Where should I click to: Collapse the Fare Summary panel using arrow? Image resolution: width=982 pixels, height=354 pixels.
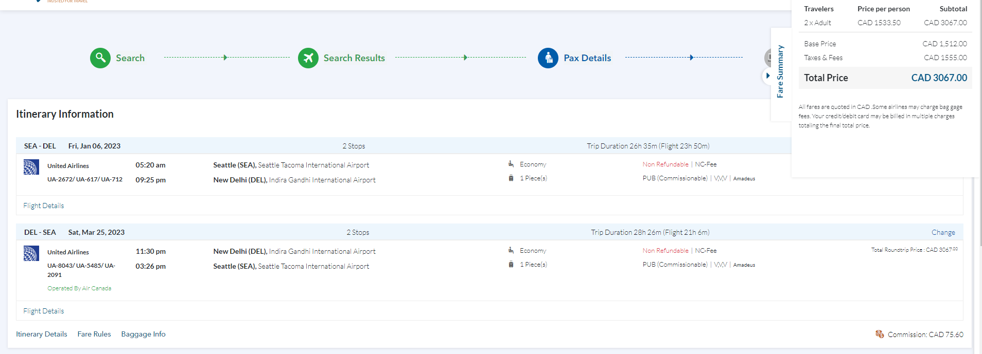coord(767,76)
